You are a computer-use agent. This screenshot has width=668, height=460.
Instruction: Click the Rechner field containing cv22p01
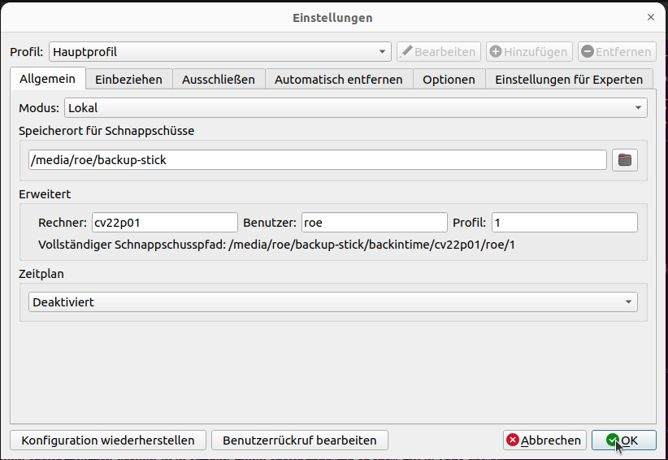click(163, 223)
